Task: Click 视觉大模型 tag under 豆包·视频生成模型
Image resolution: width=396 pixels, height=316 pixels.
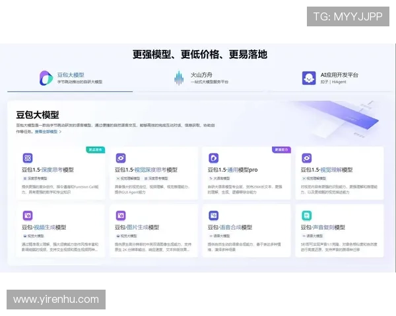Action: point(34,236)
